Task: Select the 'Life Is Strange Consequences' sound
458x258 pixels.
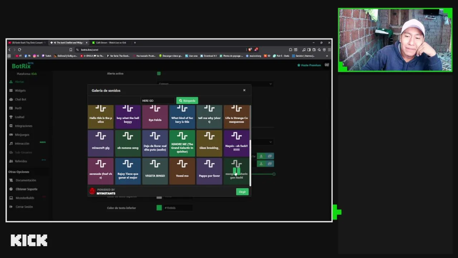Action: 237,117
